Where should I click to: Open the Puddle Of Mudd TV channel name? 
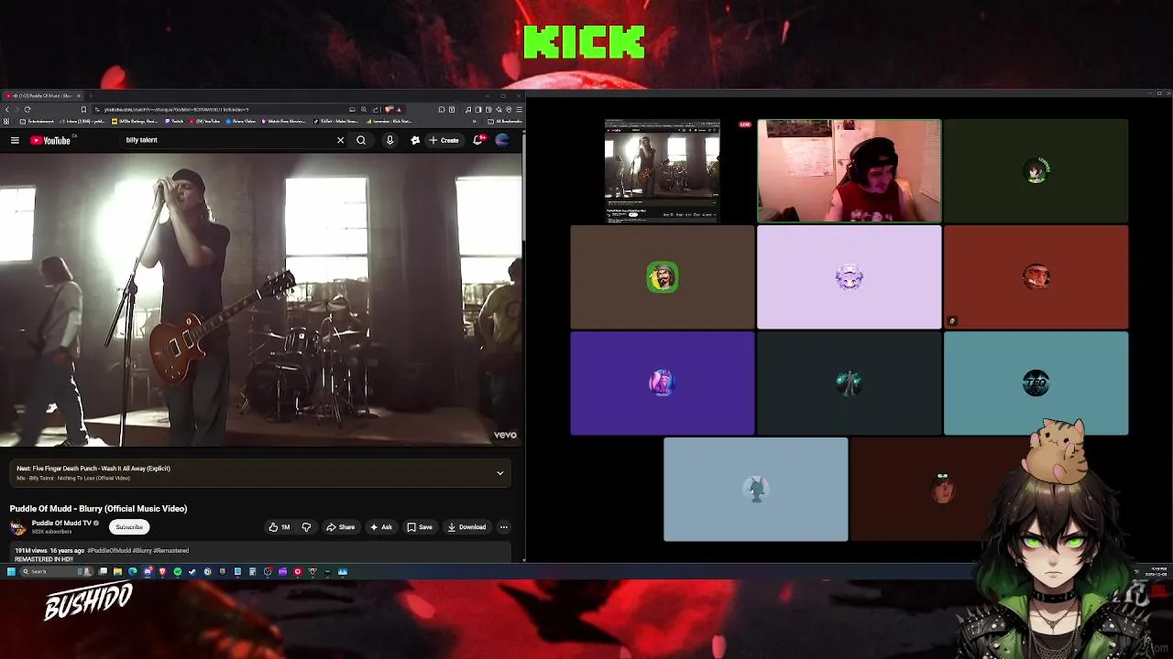(61, 524)
